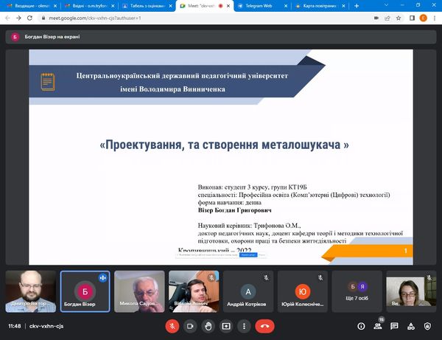The width and height of the screenshot is (442, 340).
Task: Open the tab search dropdown arrow
Action: pyautogui.click(x=386, y=5)
